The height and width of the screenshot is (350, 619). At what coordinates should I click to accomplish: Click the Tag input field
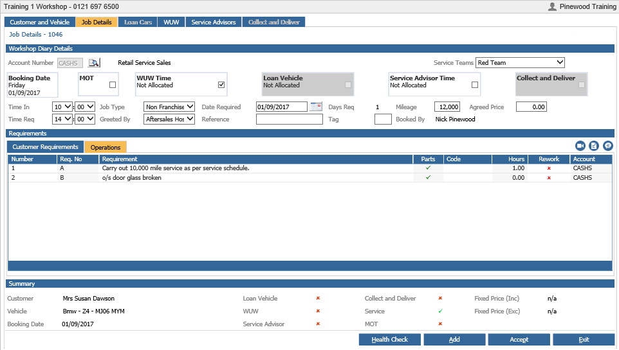click(383, 119)
